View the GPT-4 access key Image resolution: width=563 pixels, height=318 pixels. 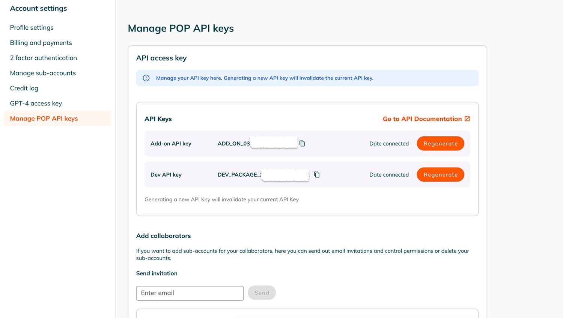pos(36,103)
